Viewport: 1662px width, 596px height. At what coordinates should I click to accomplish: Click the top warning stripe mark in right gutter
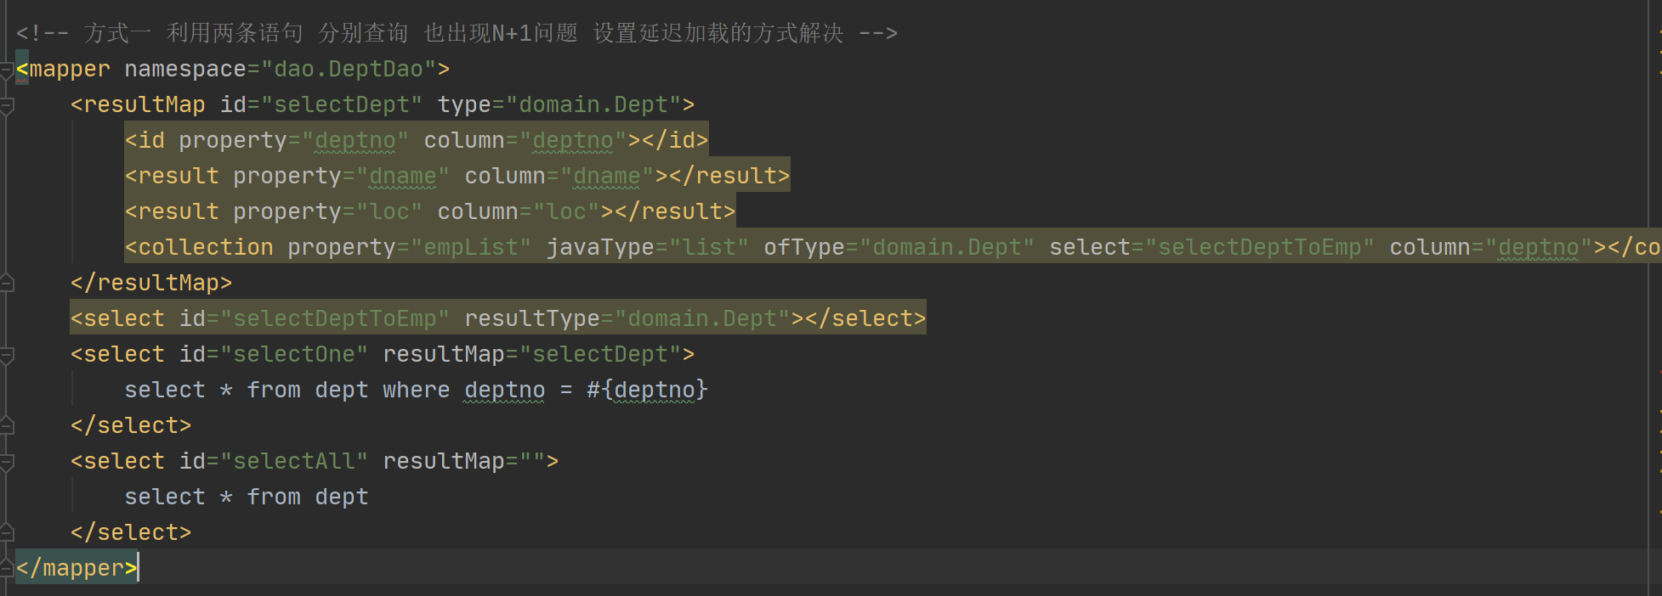(x=1660, y=31)
